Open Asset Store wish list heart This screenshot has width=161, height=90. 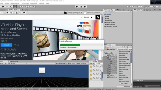(24, 13)
